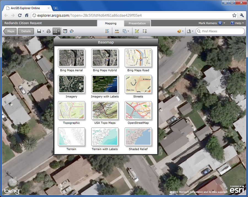Select the Shaded Relief basemap
The height and width of the screenshot is (197, 248).
pyautogui.click(x=138, y=137)
